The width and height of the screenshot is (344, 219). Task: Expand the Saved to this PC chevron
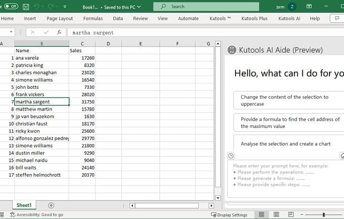[x=139, y=7]
